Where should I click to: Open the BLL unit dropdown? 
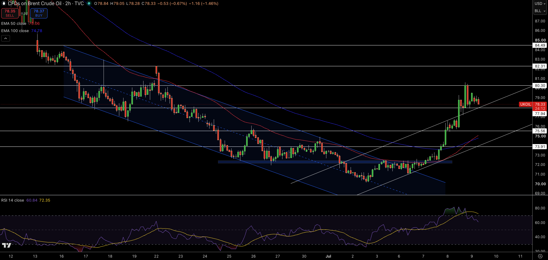tap(540, 11)
